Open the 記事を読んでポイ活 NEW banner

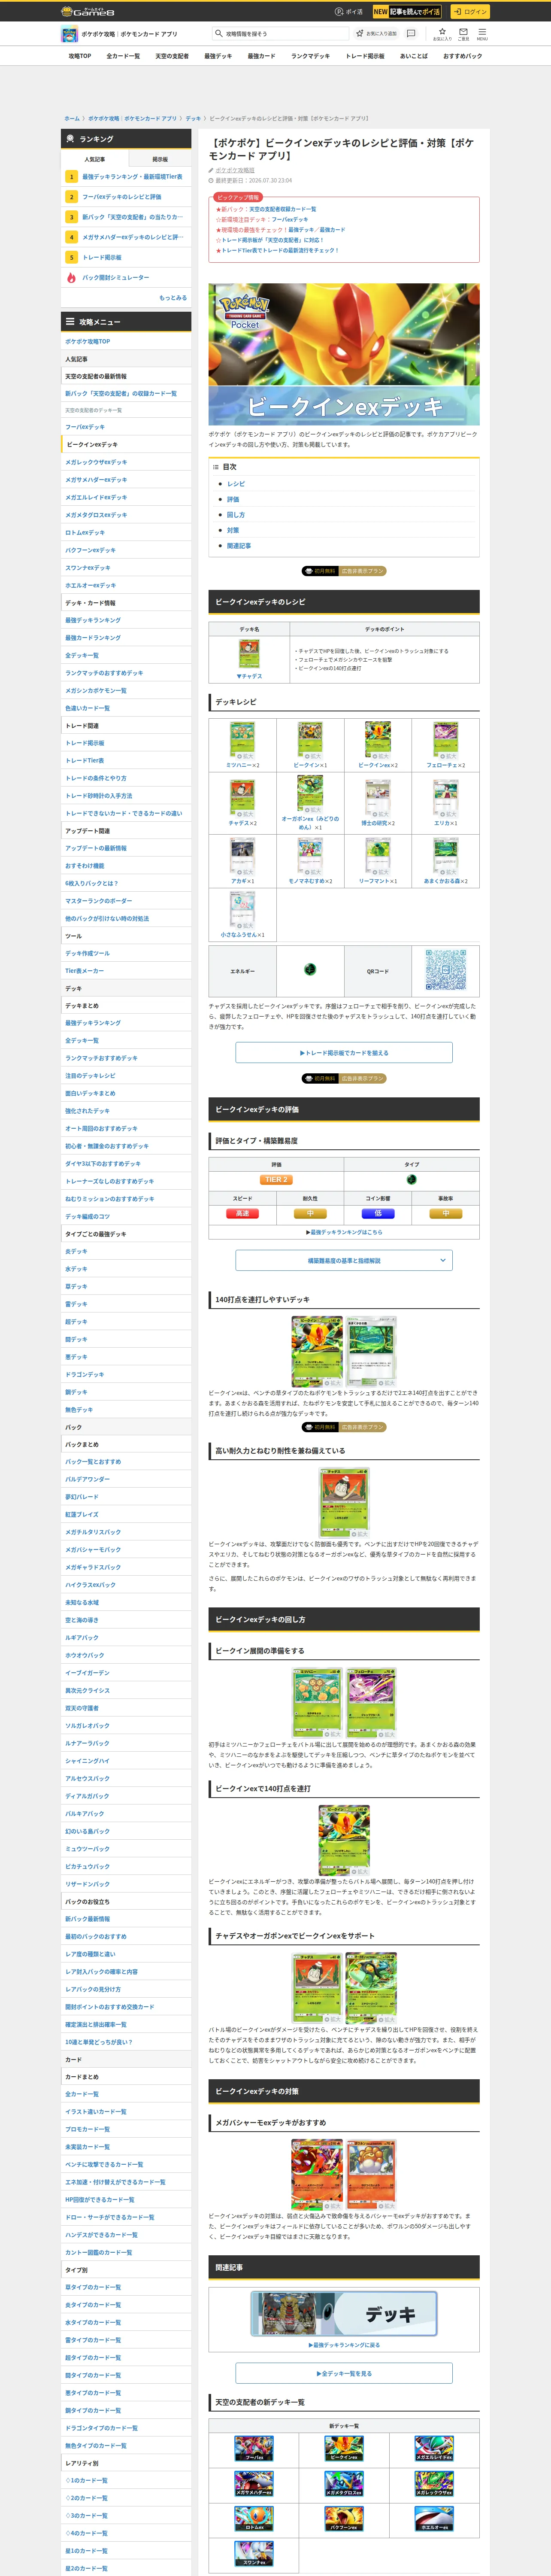tap(407, 12)
